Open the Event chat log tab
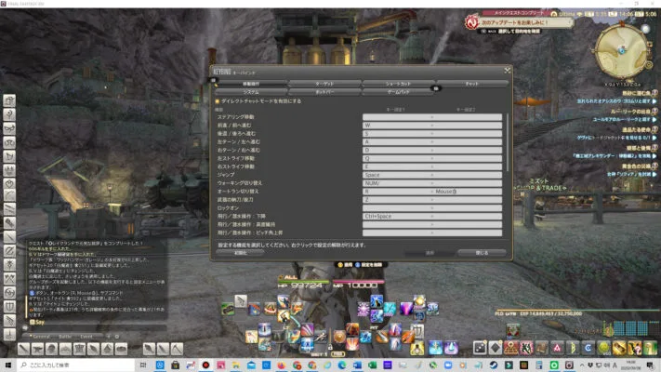 86,337
